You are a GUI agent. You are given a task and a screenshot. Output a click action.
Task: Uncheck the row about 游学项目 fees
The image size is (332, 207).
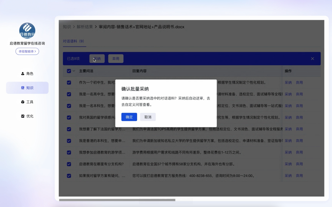[69, 152]
